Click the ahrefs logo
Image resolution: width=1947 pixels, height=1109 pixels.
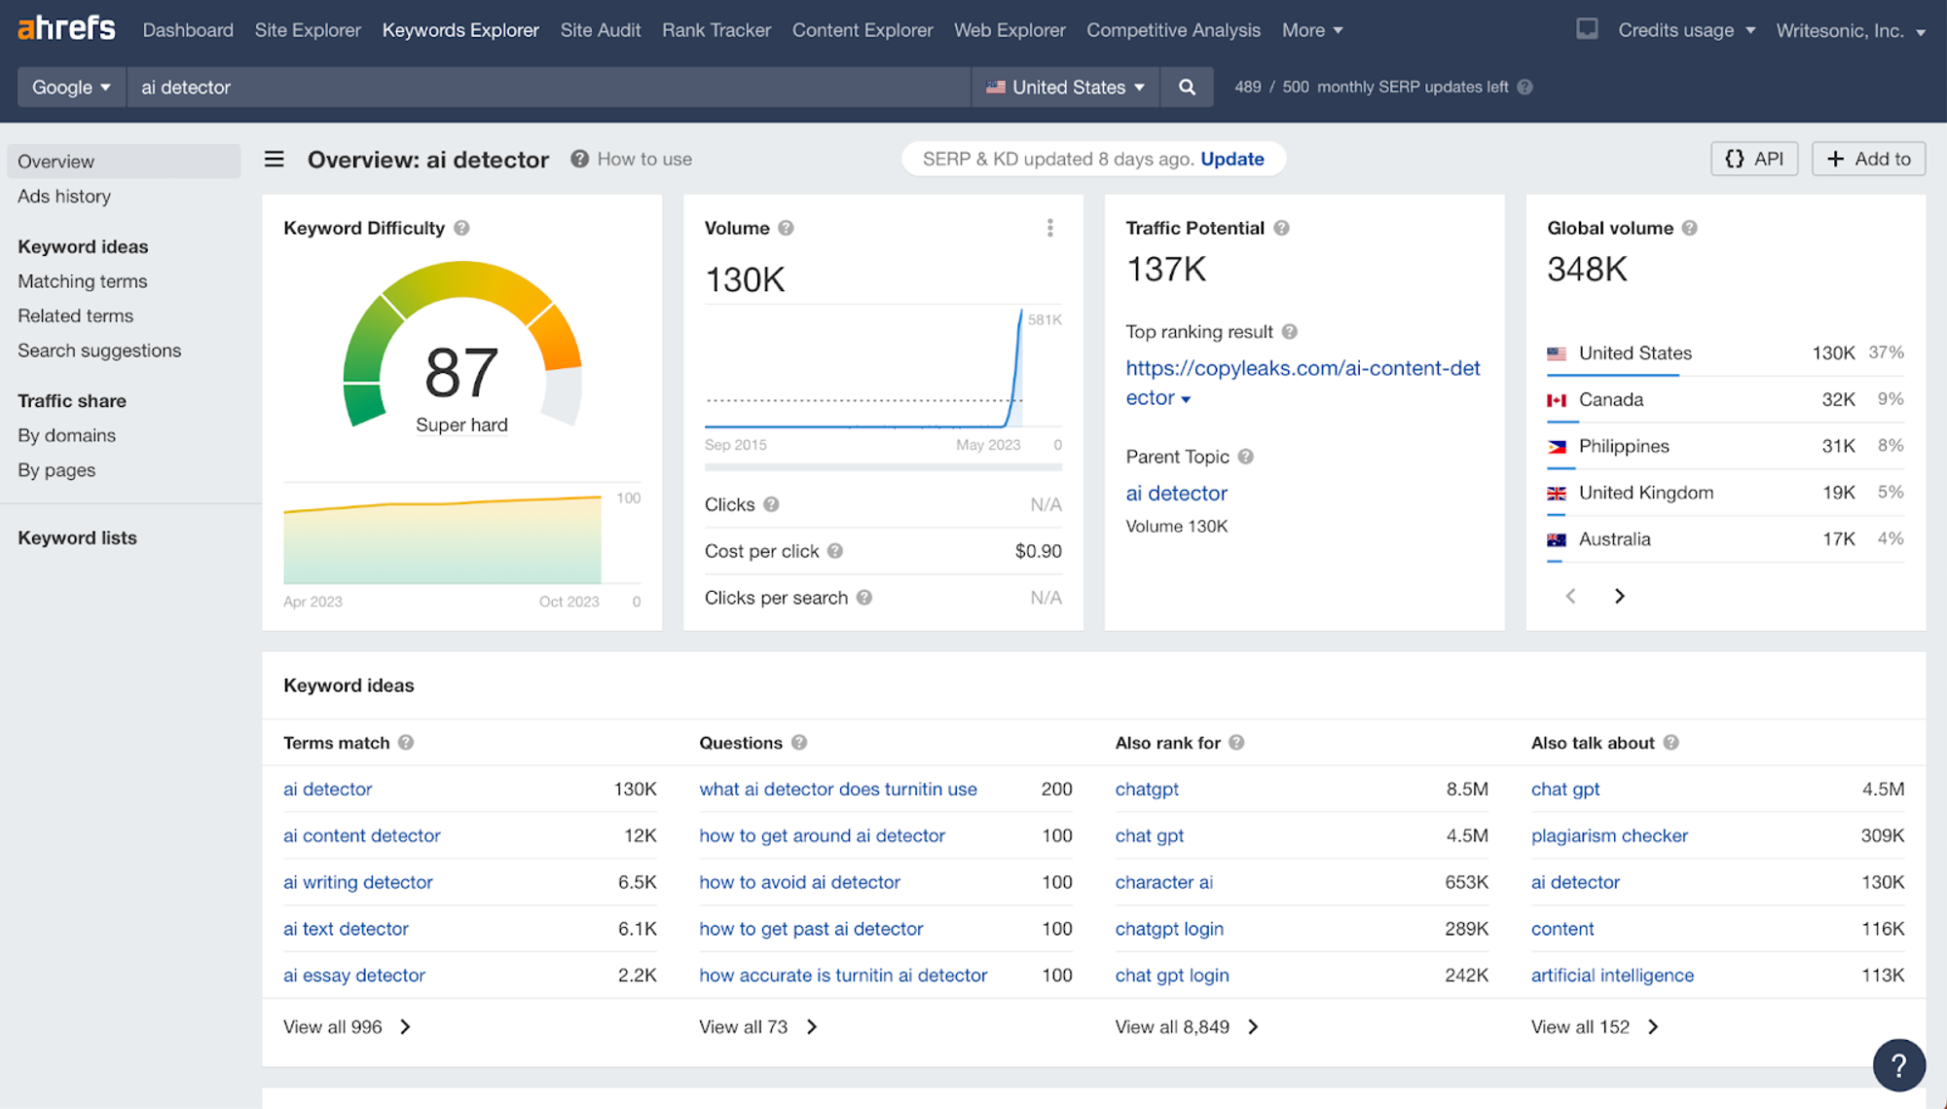pyautogui.click(x=64, y=27)
